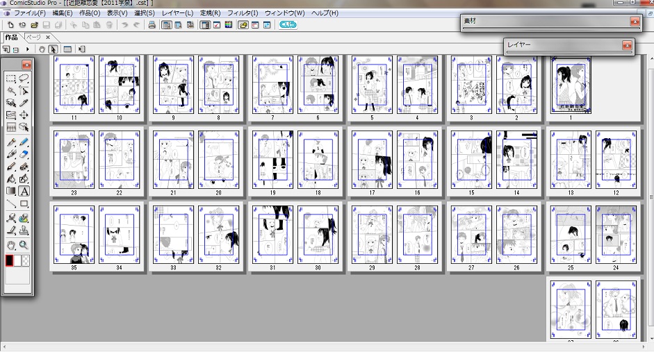The width and height of the screenshot is (654, 352).
Task: Click the checkmark window icon in toolbar
Action: pos(217,25)
